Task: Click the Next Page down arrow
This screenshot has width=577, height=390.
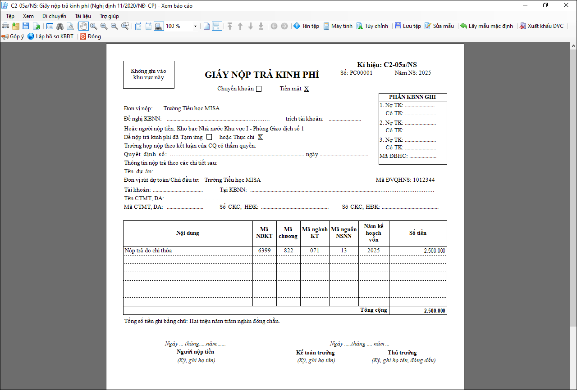Action: tap(251, 26)
